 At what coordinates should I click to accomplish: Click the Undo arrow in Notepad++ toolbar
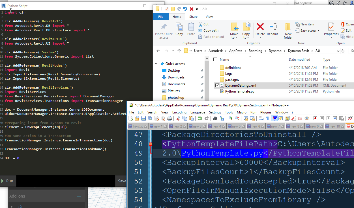(x=200, y=118)
